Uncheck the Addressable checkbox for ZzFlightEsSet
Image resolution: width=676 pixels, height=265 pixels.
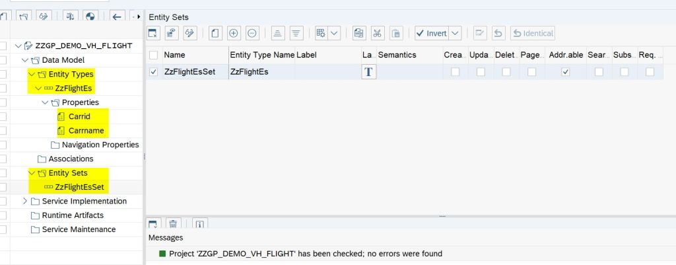point(566,72)
